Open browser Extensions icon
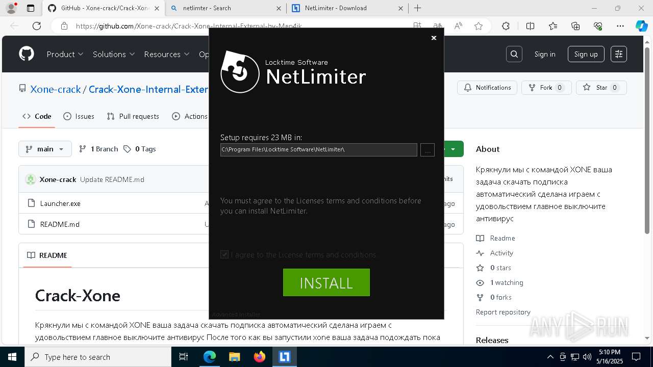This screenshot has width=653, height=367. tap(506, 26)
